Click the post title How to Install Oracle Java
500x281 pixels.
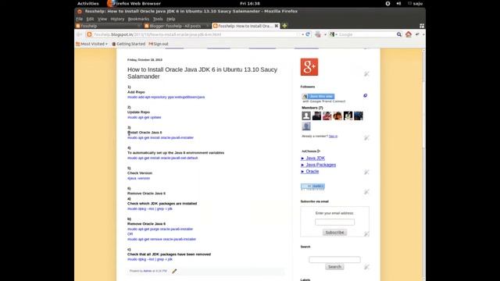point(202,73)
